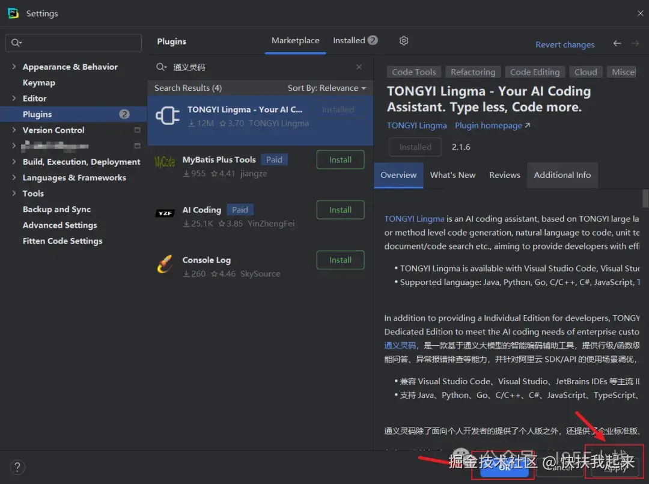
Task: Open Plugin homepage link
Action: tap(492, 126)
